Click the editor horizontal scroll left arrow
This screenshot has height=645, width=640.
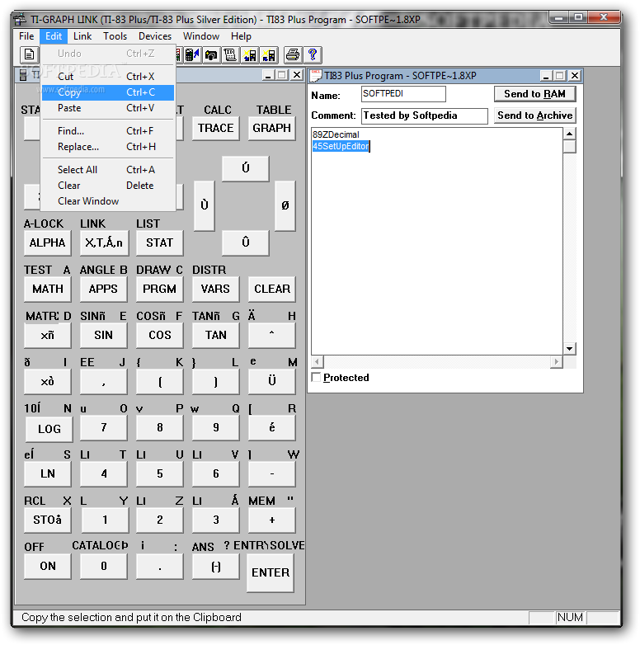pos(318,362)
